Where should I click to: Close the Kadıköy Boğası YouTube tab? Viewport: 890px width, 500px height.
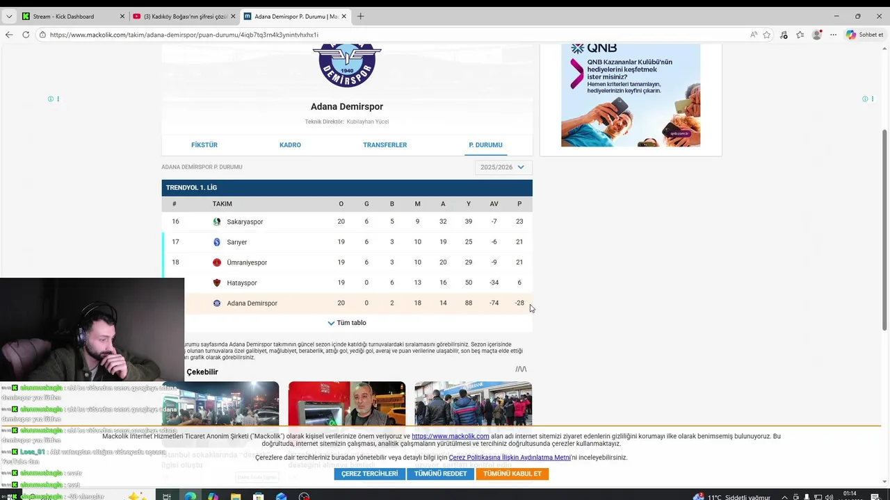232,16
